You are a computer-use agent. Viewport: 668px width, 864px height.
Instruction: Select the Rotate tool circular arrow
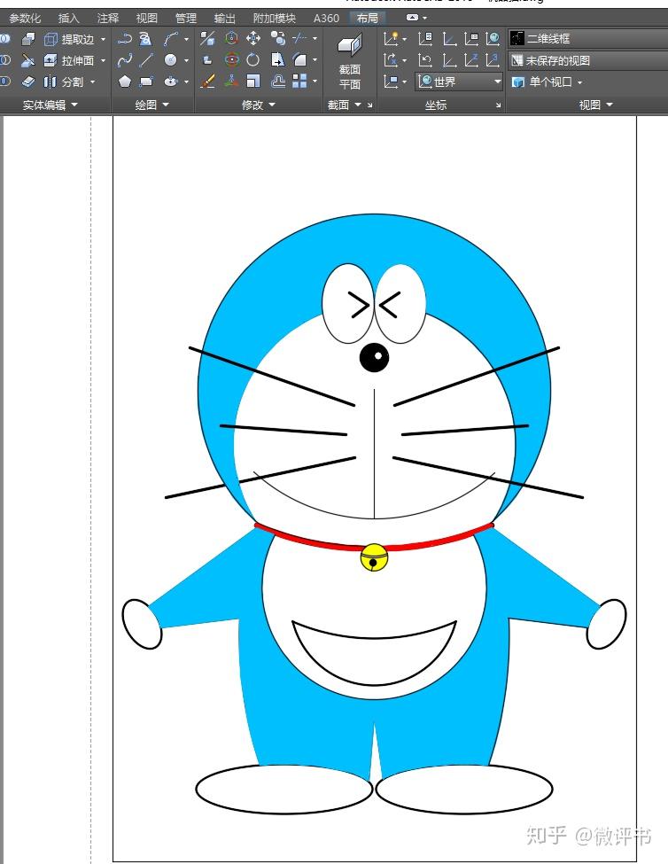coord(252,60)
